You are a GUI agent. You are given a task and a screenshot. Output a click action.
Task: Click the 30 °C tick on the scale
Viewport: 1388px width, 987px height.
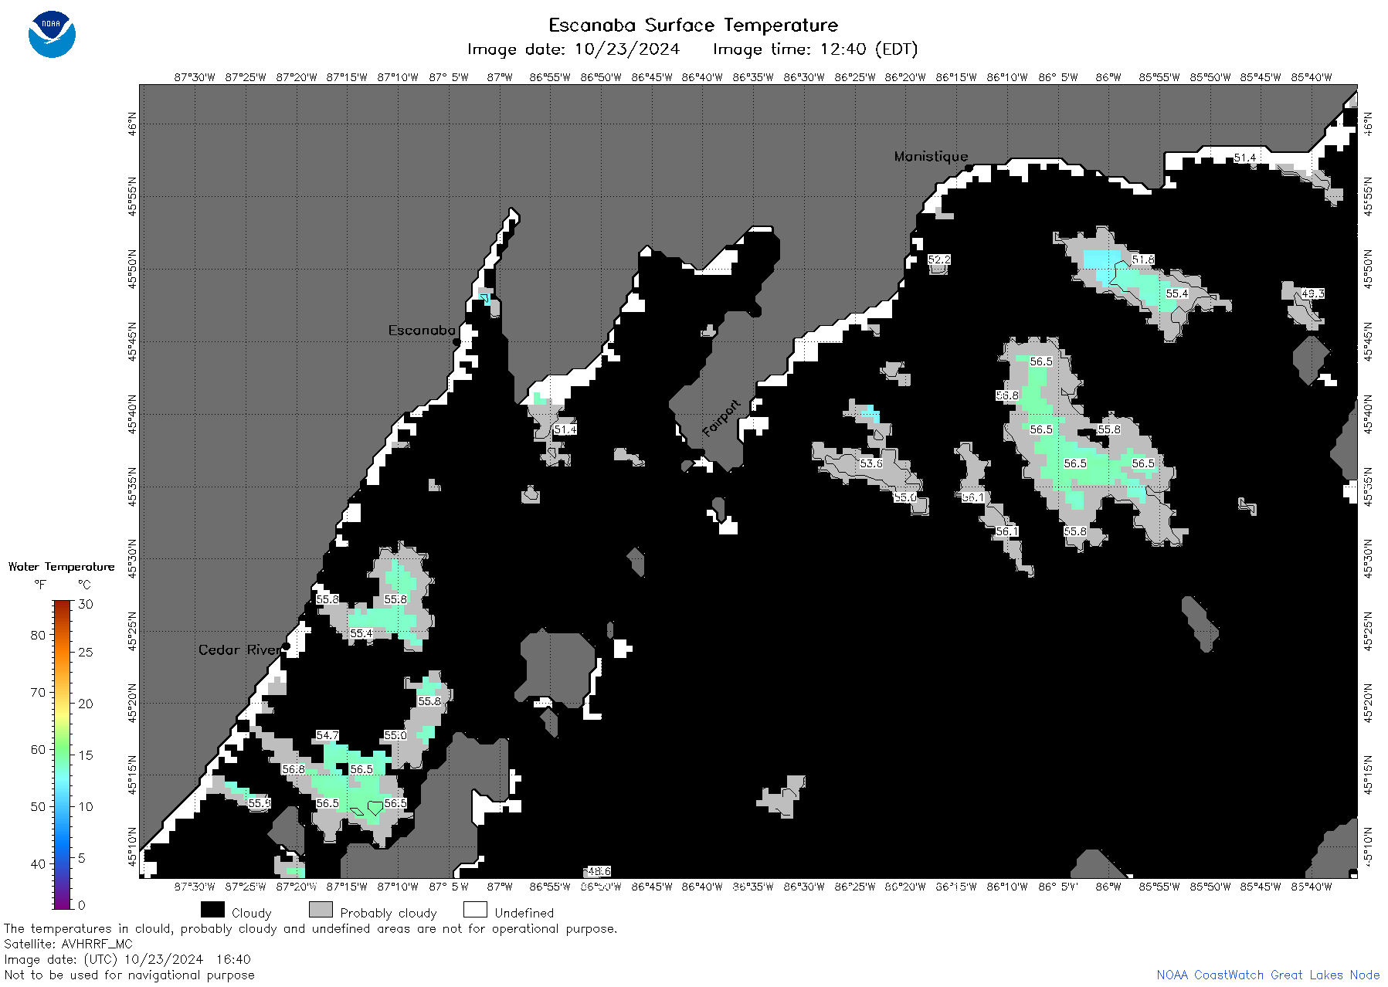[x=86, y=604]
